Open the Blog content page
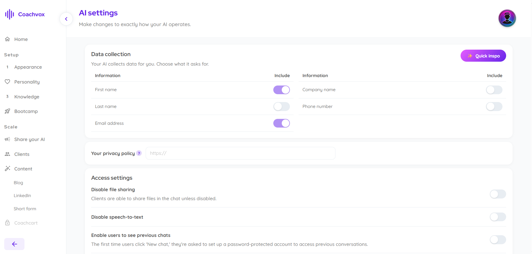532x254 pixels. point(18,183)
